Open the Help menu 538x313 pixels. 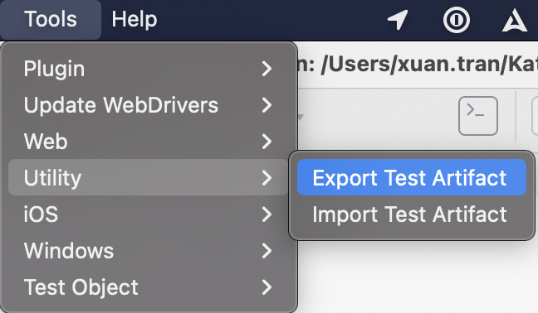point(134,19)
